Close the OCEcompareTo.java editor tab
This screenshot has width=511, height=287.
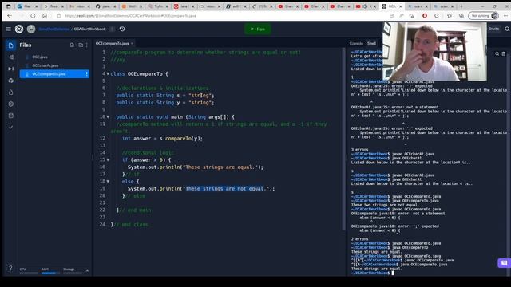(x=132, y=43)
